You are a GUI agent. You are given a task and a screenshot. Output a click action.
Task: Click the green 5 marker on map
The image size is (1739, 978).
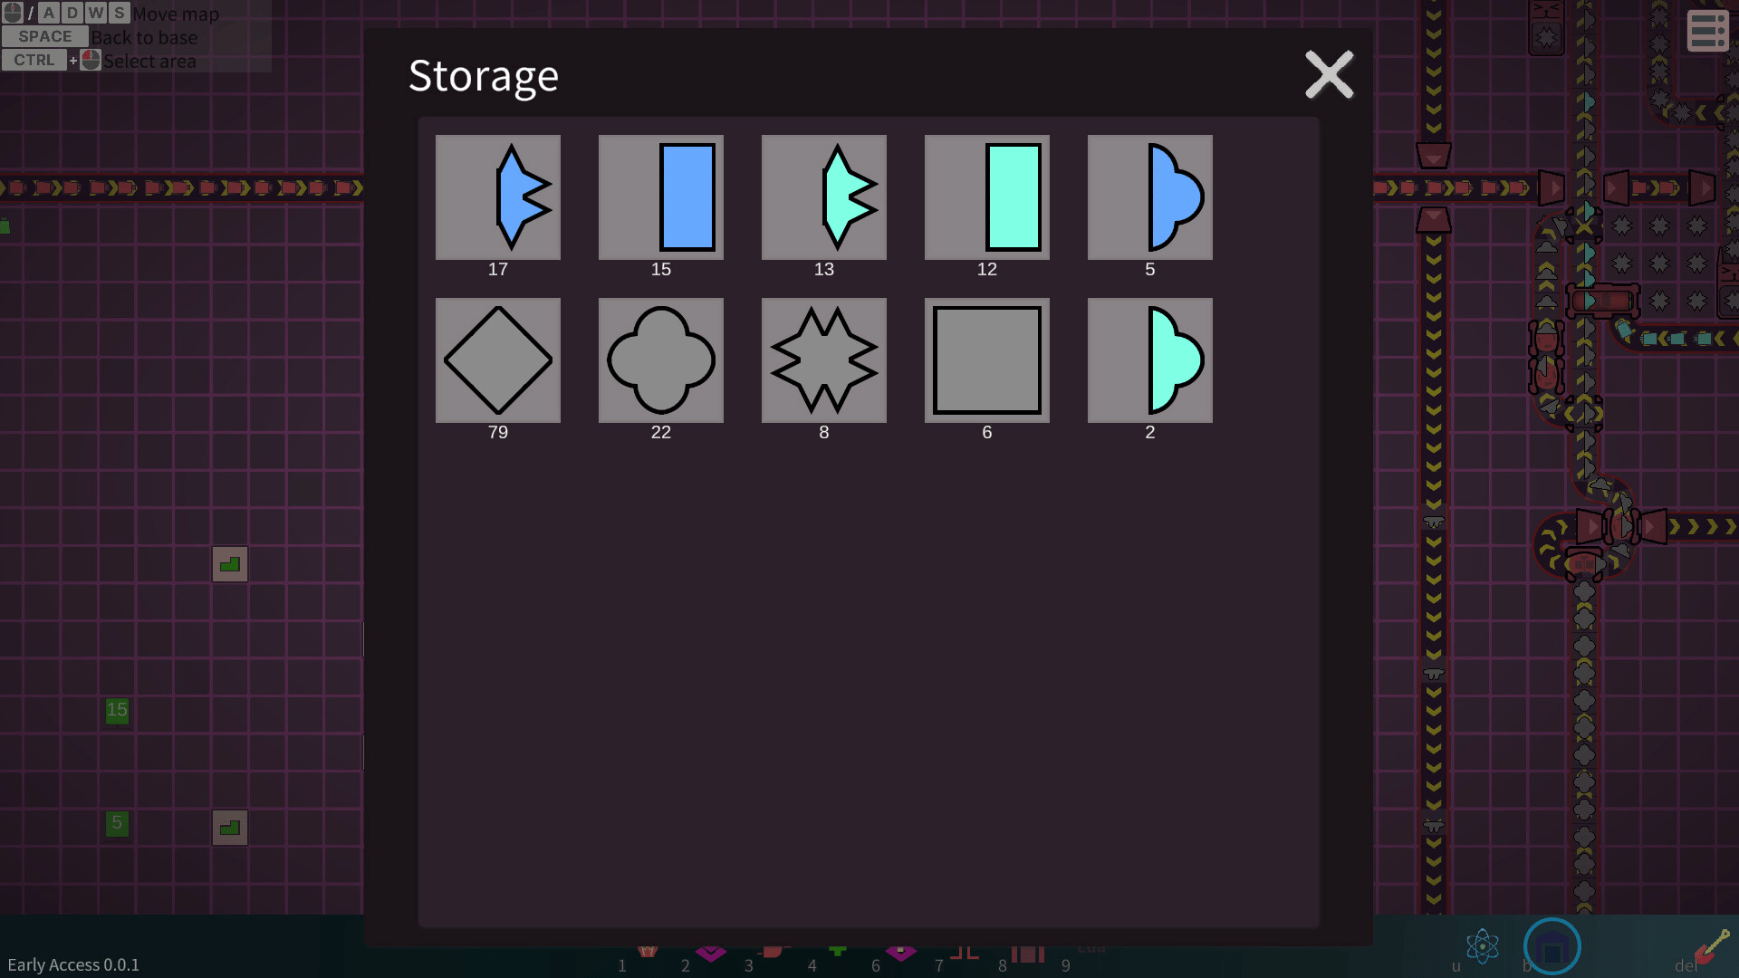(117, 823)
